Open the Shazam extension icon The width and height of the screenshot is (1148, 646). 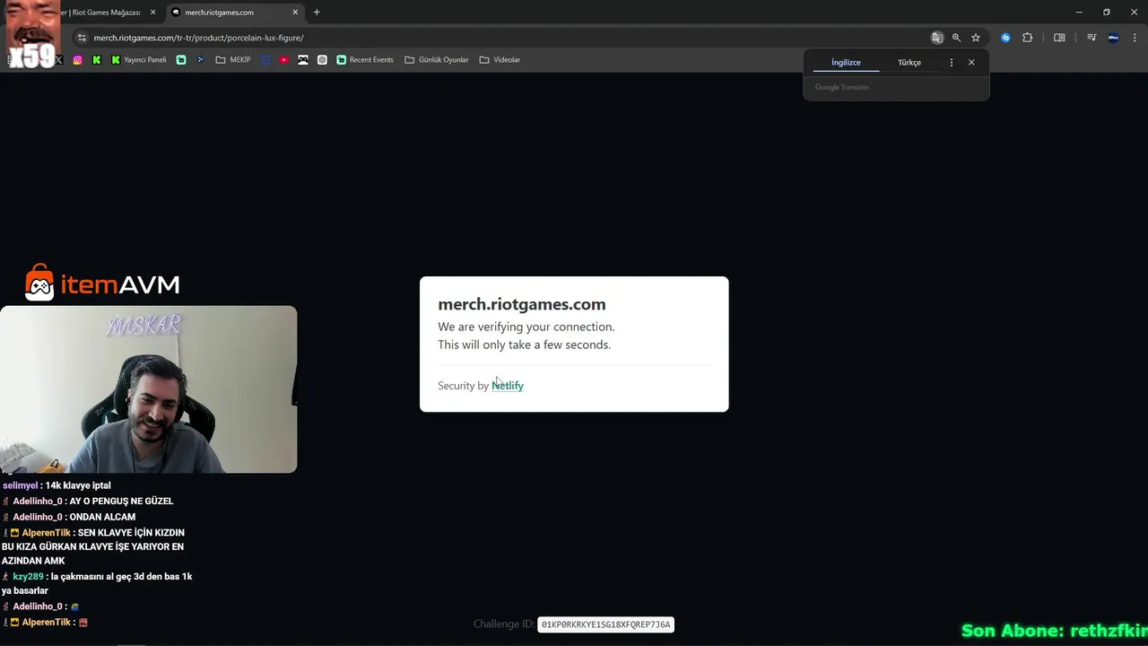pos(1005,38)
